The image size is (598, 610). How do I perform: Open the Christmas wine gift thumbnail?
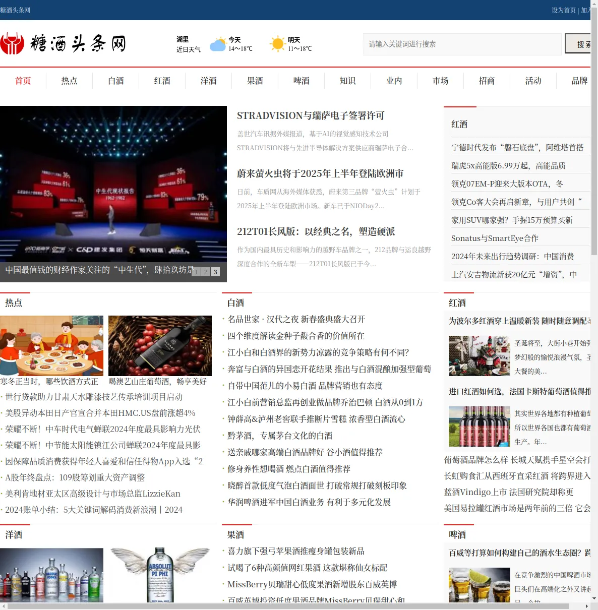(x=480, y=356)
